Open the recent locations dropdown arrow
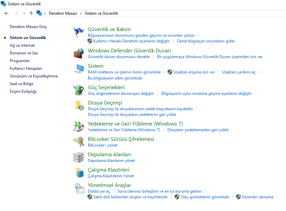286x211 pixels. tap(24, 13)
